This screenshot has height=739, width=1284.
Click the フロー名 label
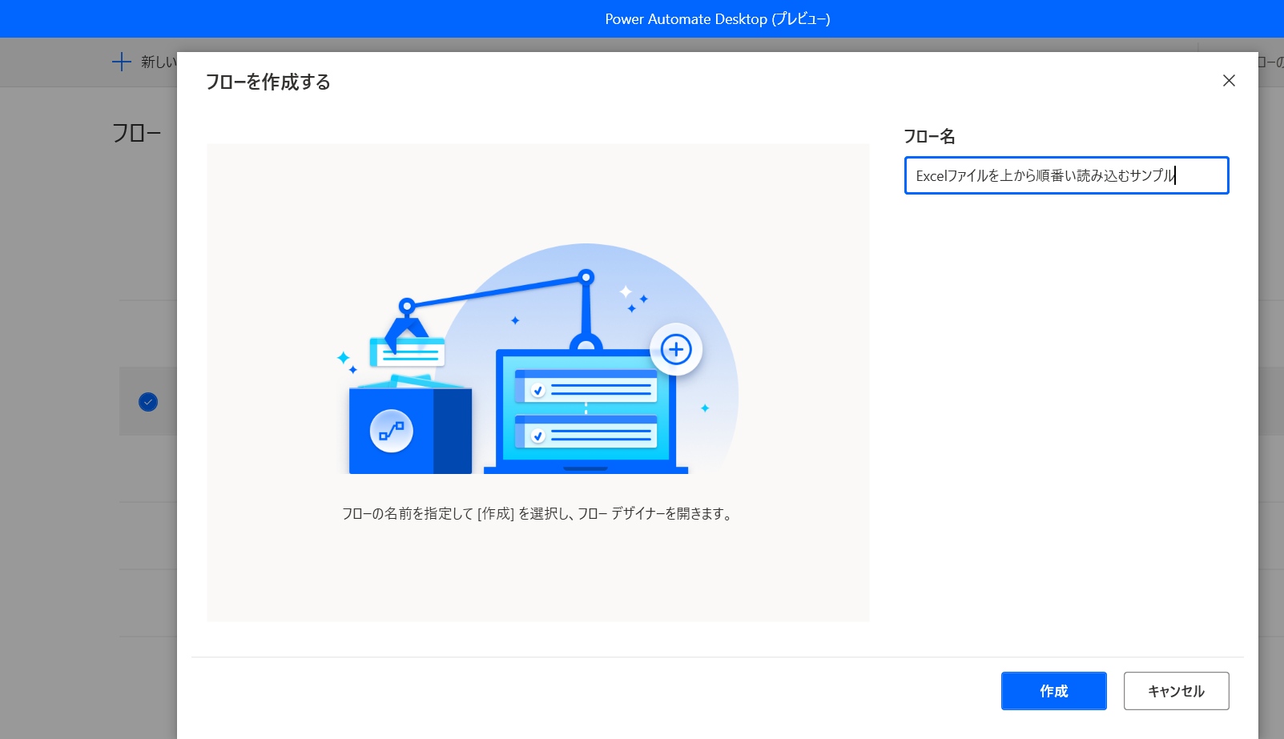(x=929, y=136)
